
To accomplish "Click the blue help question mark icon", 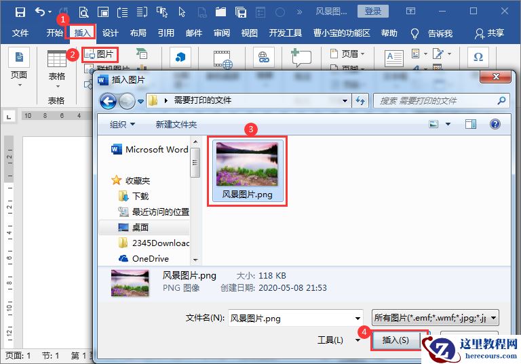I will [x=495, y=124].
